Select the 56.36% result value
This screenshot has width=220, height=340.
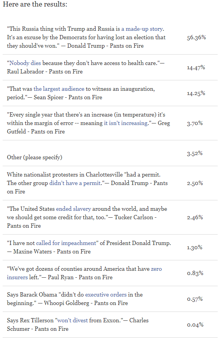point(197,38)
